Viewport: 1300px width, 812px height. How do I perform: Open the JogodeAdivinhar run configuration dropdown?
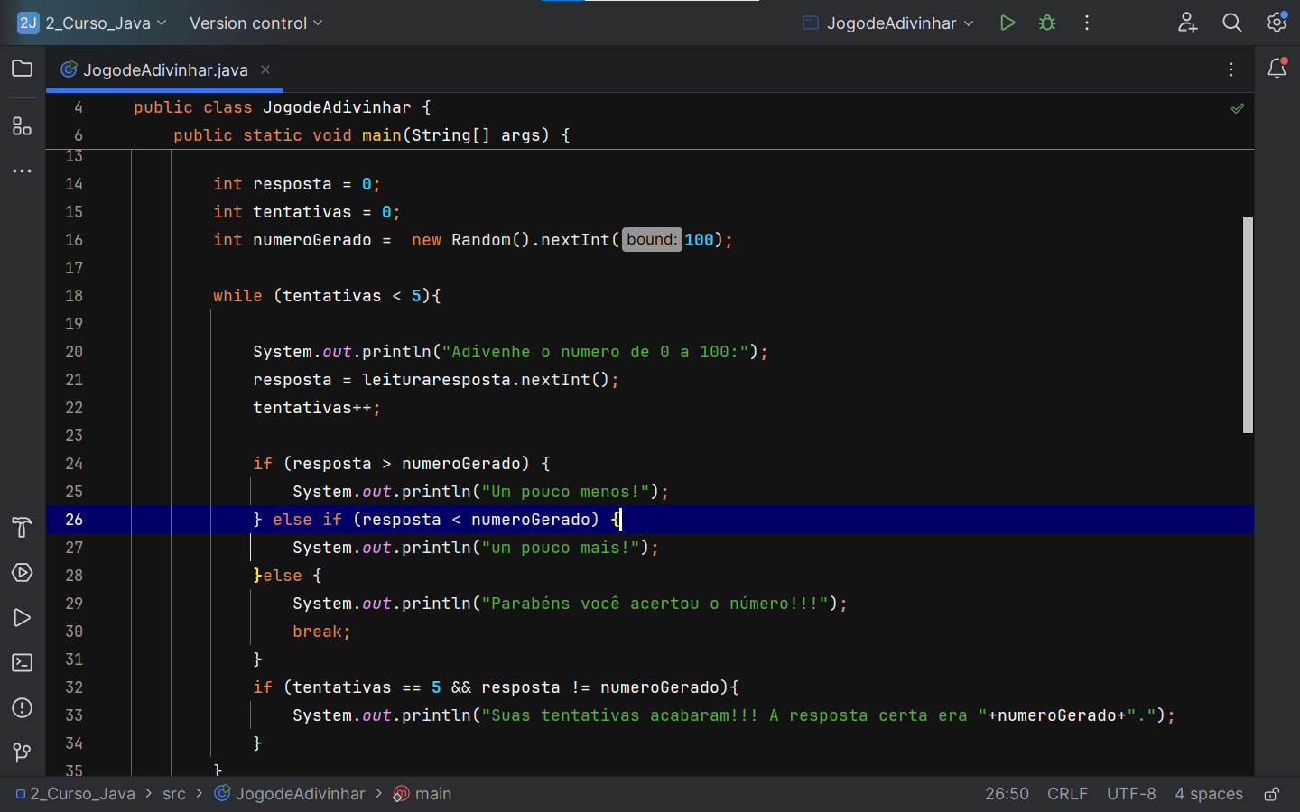[x=889, y=23]
